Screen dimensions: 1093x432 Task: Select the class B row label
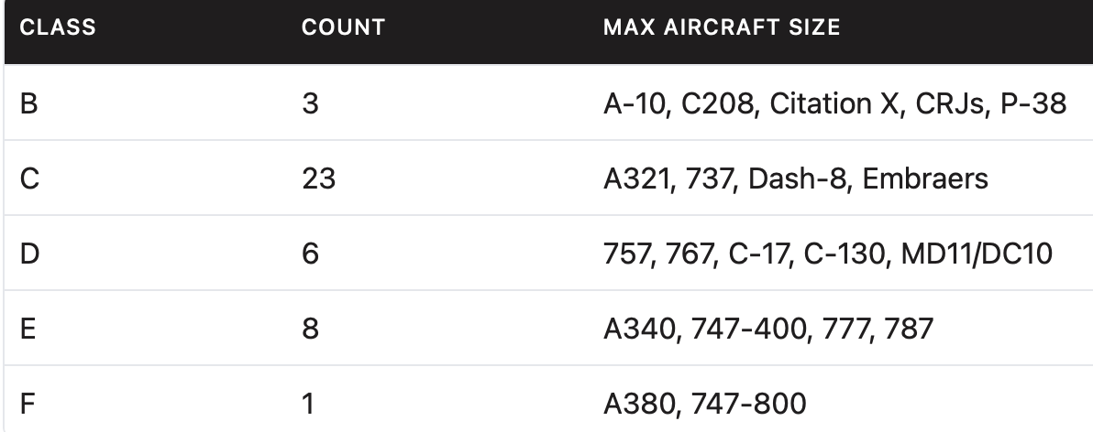click(28, 103)
